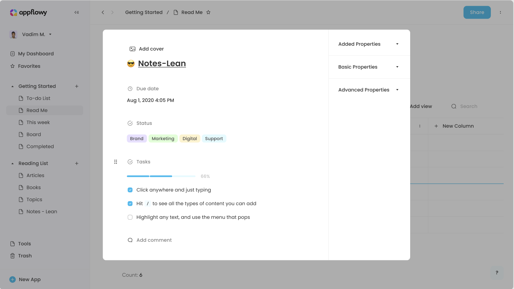The width and height of the screenshot is (514, 289).
Task: Click the drag handle beside Tasks
Action: click(116, 162)
